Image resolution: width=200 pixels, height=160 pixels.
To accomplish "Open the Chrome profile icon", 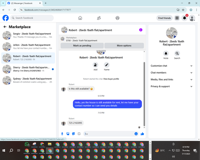I will 191,10.
